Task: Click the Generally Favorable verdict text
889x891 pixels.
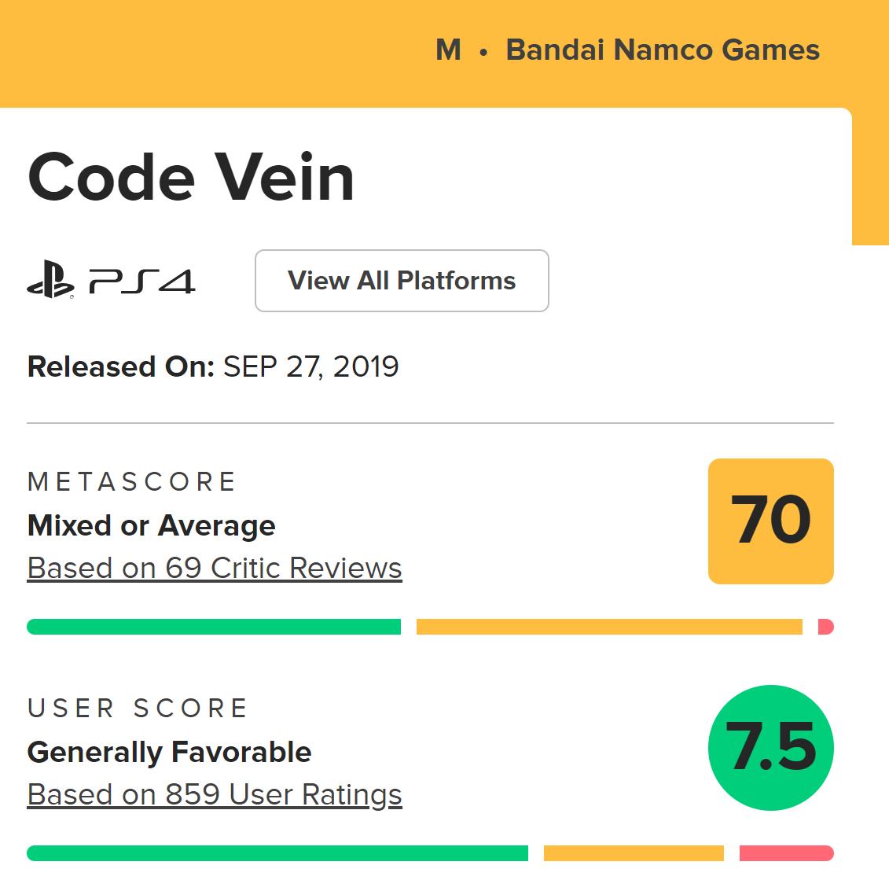Action: pos(170,752)
